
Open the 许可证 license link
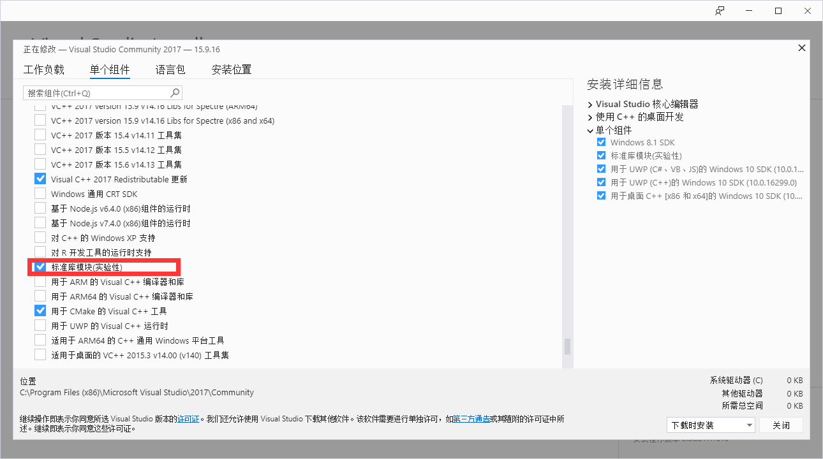[x=188, y=419]
